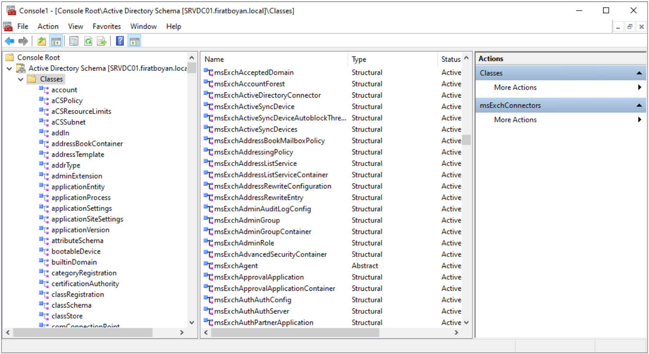Open the Window menu
The width and height of the screenshot is (649, 354).
tap(144, 26)
